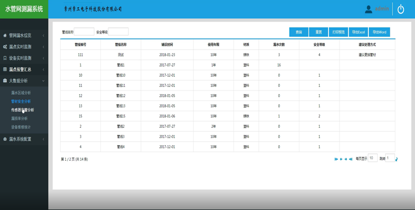
Task: Click the 管线10 name cell
Action: coord(121,75)
